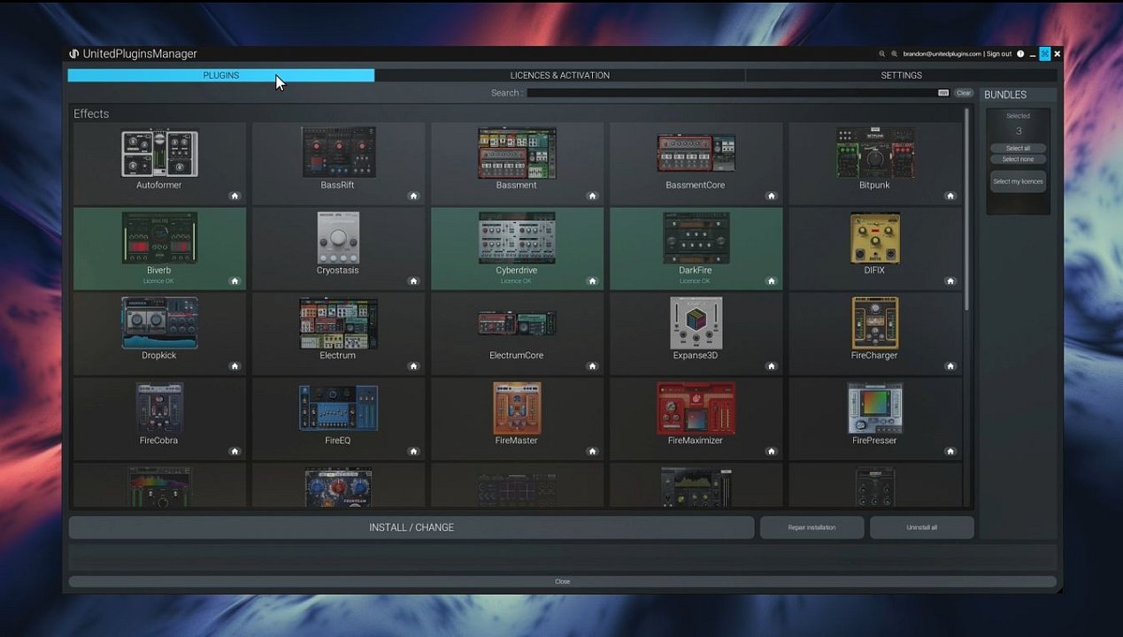1123x637 pixels.
Task: Deselect the Cyberdrive plugin tile
Action: [x=517, y=248]
